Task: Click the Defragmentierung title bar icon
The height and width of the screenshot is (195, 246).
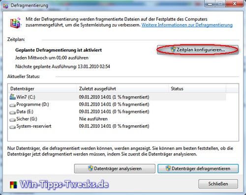Action: (x=5, y=6)
